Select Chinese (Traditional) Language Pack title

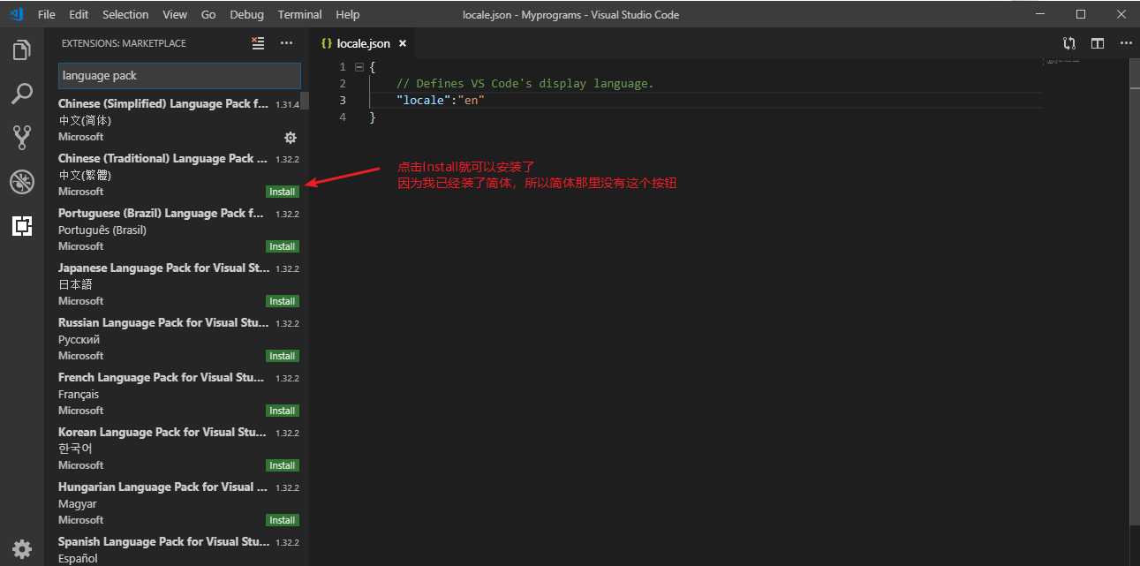tap(162, 158)
